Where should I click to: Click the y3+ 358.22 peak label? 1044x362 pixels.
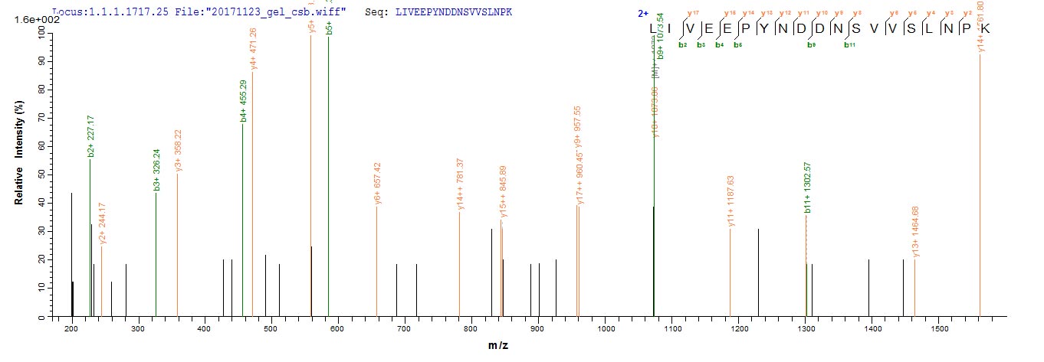point(178,151)
